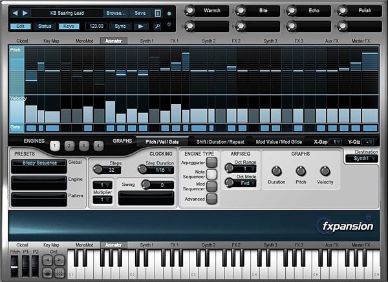Start transport with the play button
This screenshot has height=282, width=388.
[141, 26]
